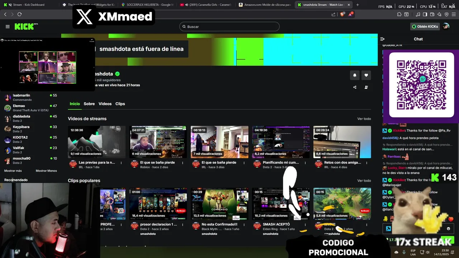Switch to the Sobre tab
459x258 pixels.
(x=89, y=104)
